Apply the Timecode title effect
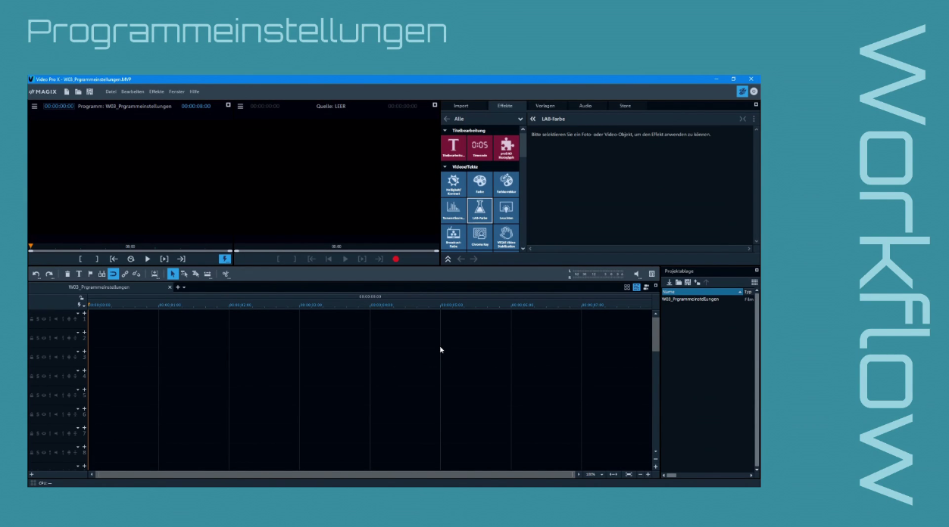 pos(480,147)
